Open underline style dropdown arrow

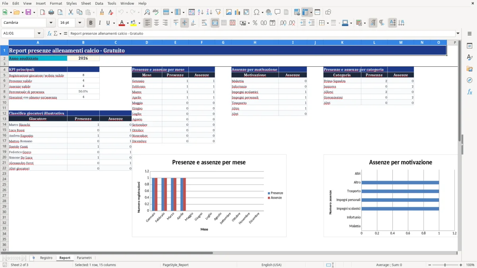point(114,23)
